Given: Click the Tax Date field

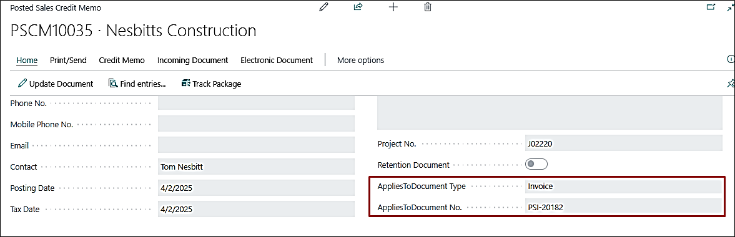Looking at the screenshot, I should click(257, 209).
